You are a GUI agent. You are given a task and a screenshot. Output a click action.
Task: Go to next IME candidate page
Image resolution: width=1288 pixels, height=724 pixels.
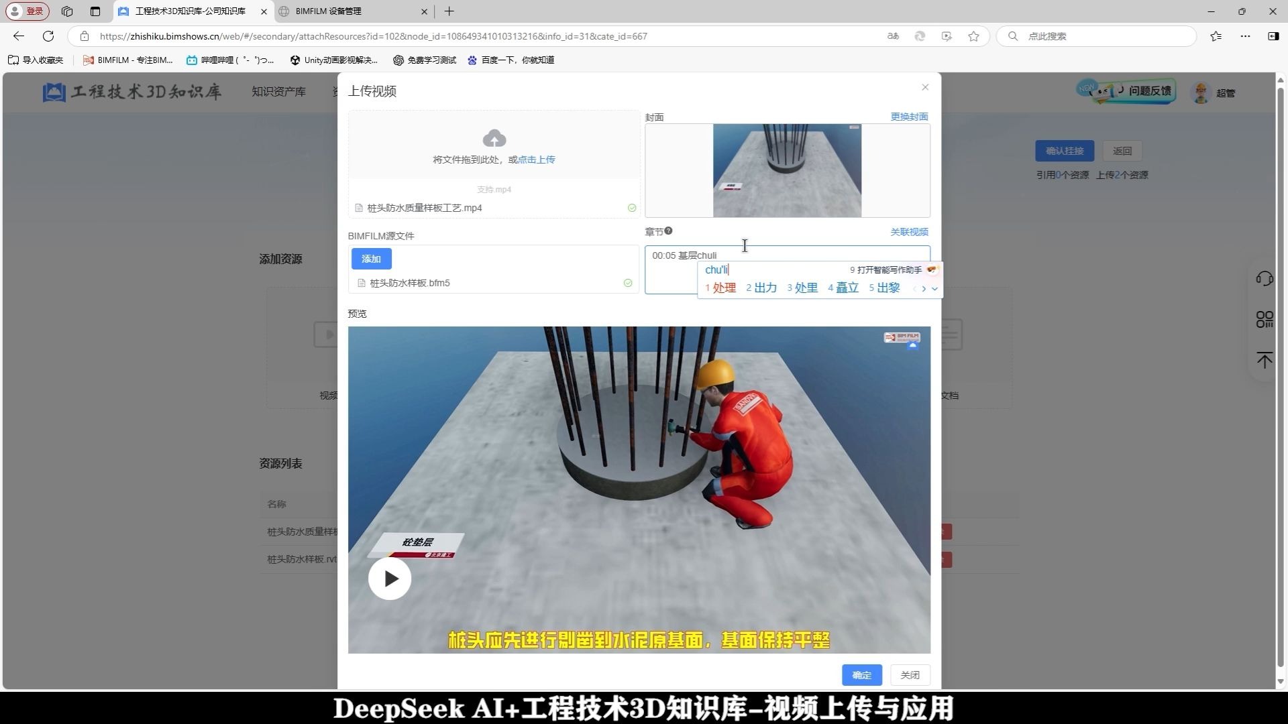[924, 289]
